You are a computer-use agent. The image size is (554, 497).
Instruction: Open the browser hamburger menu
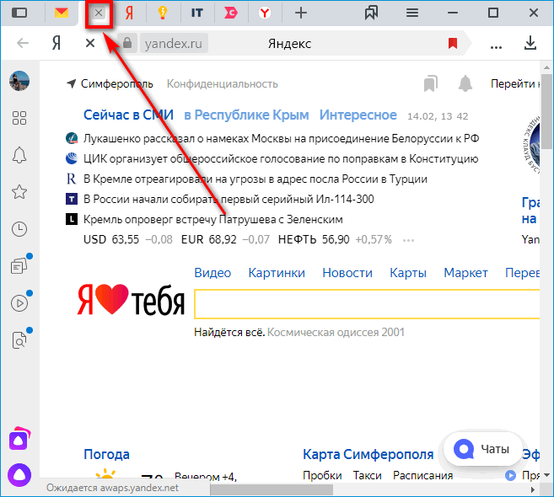click(412, 13)
